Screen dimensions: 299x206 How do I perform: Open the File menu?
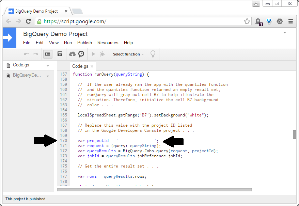click(x=27, y=43)
